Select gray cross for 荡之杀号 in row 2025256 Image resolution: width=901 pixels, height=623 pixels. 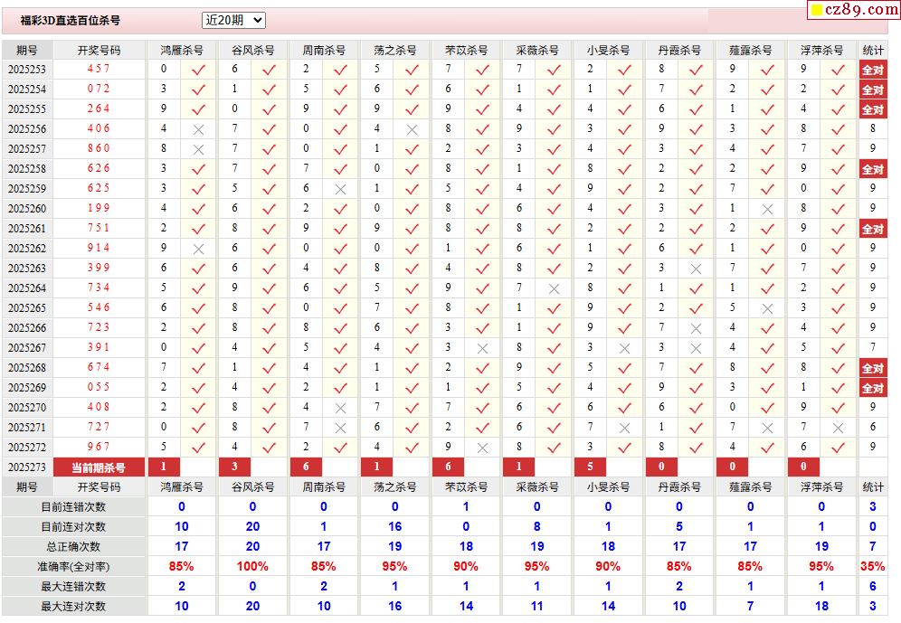tap(412, 129)
